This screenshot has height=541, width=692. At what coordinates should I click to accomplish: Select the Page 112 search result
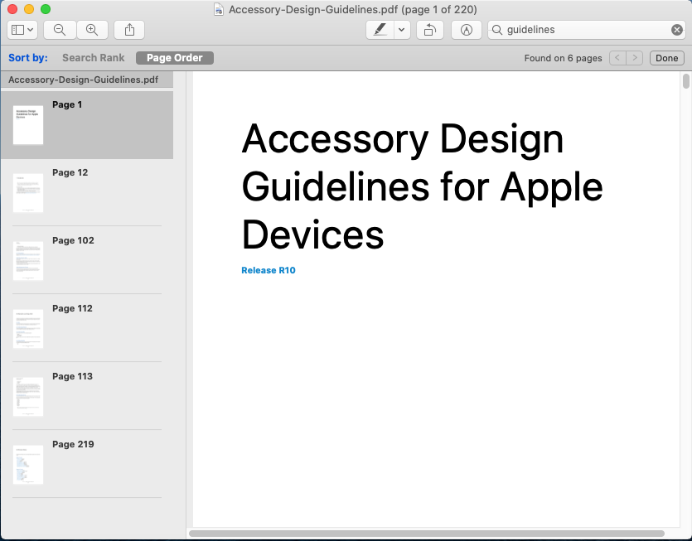87,329
